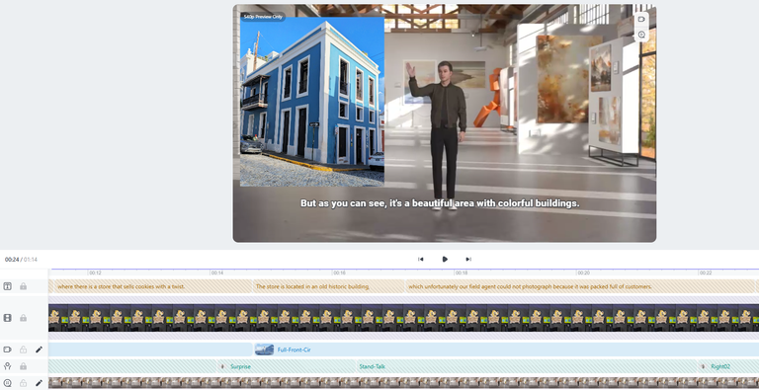Click the 540p Preview Only label
759x390 pixels.
point(263,17)
